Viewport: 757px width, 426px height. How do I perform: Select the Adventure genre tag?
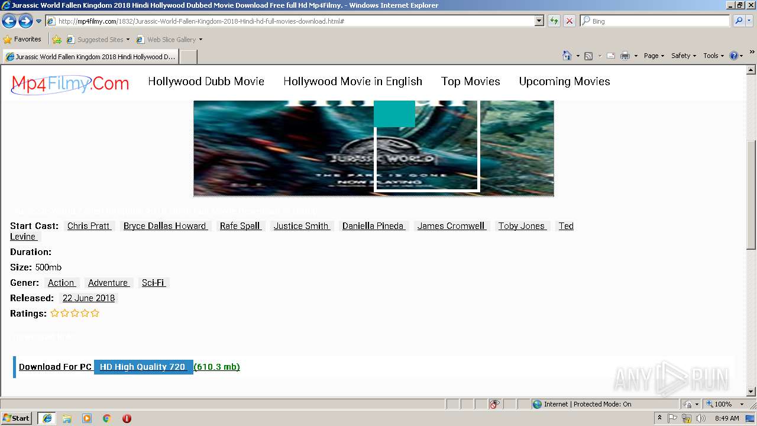[108, 283]
